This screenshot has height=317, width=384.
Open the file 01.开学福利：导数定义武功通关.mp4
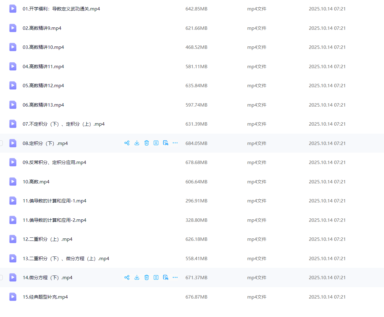61,9
